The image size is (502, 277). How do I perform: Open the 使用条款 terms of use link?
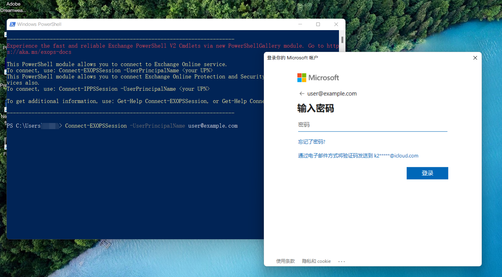[285, 261]
